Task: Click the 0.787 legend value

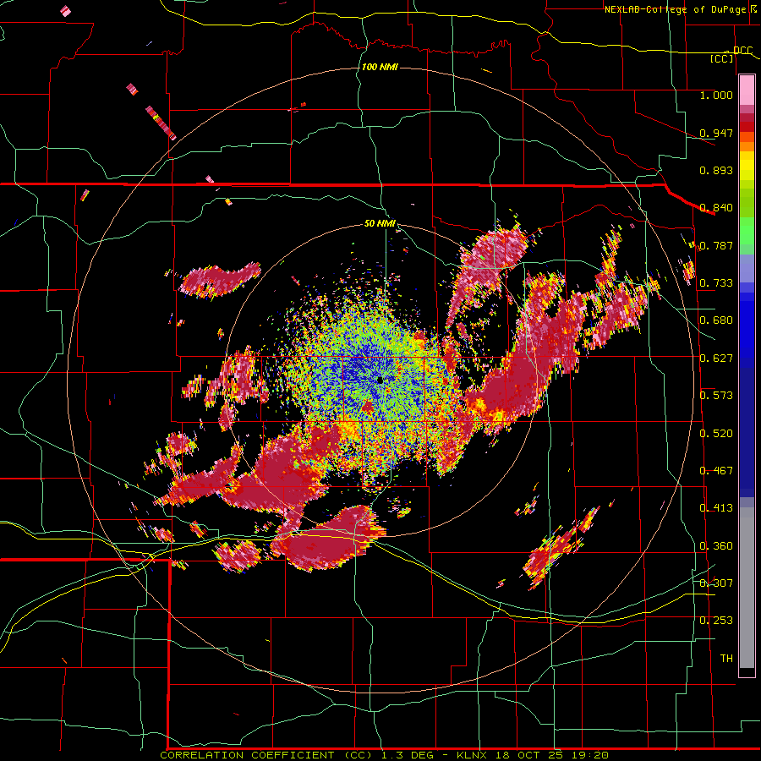Action: coord(716,245)
